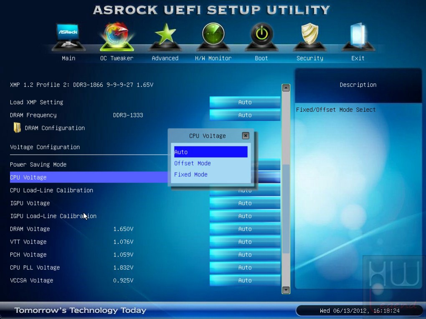Select the OC Tweaker globe icon

click(117, 37)
